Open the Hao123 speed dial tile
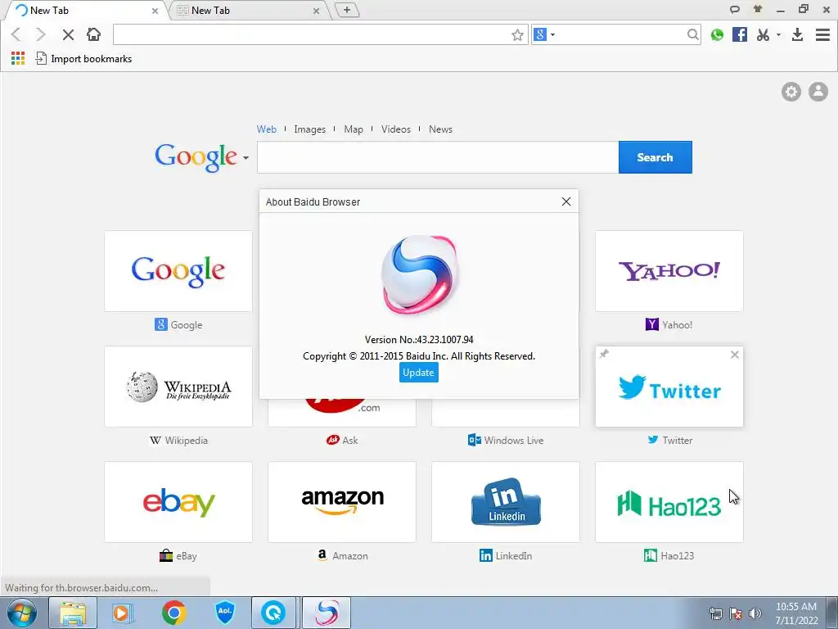 pos(669,502)
